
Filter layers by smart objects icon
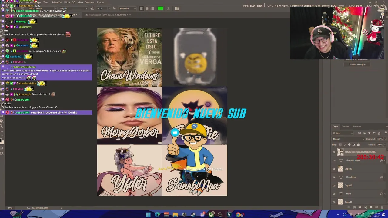379,133
